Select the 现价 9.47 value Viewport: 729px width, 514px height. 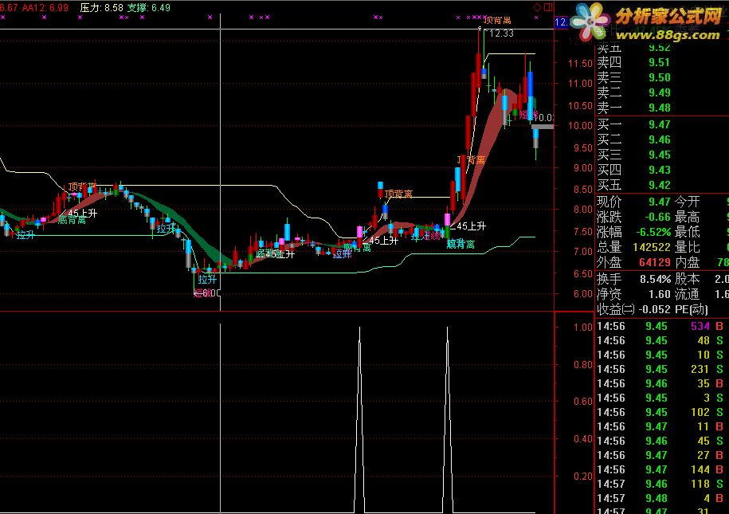[x=659, y=202]
